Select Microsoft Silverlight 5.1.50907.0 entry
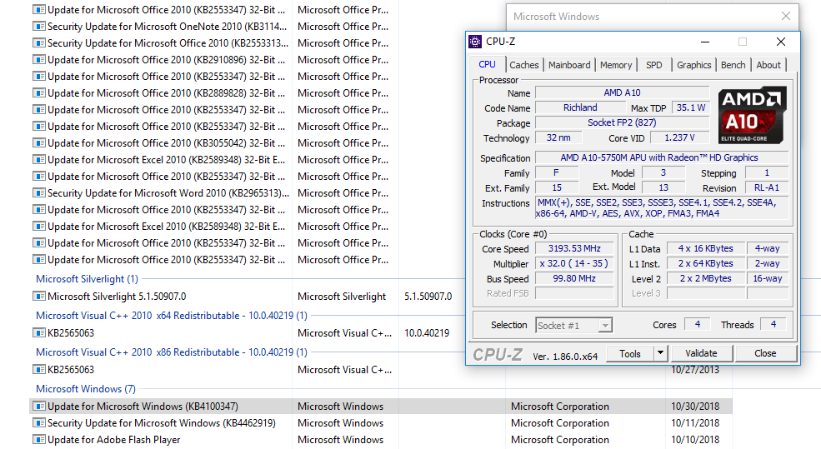Viewport: 821px width, 449px height. click(116, 297)
